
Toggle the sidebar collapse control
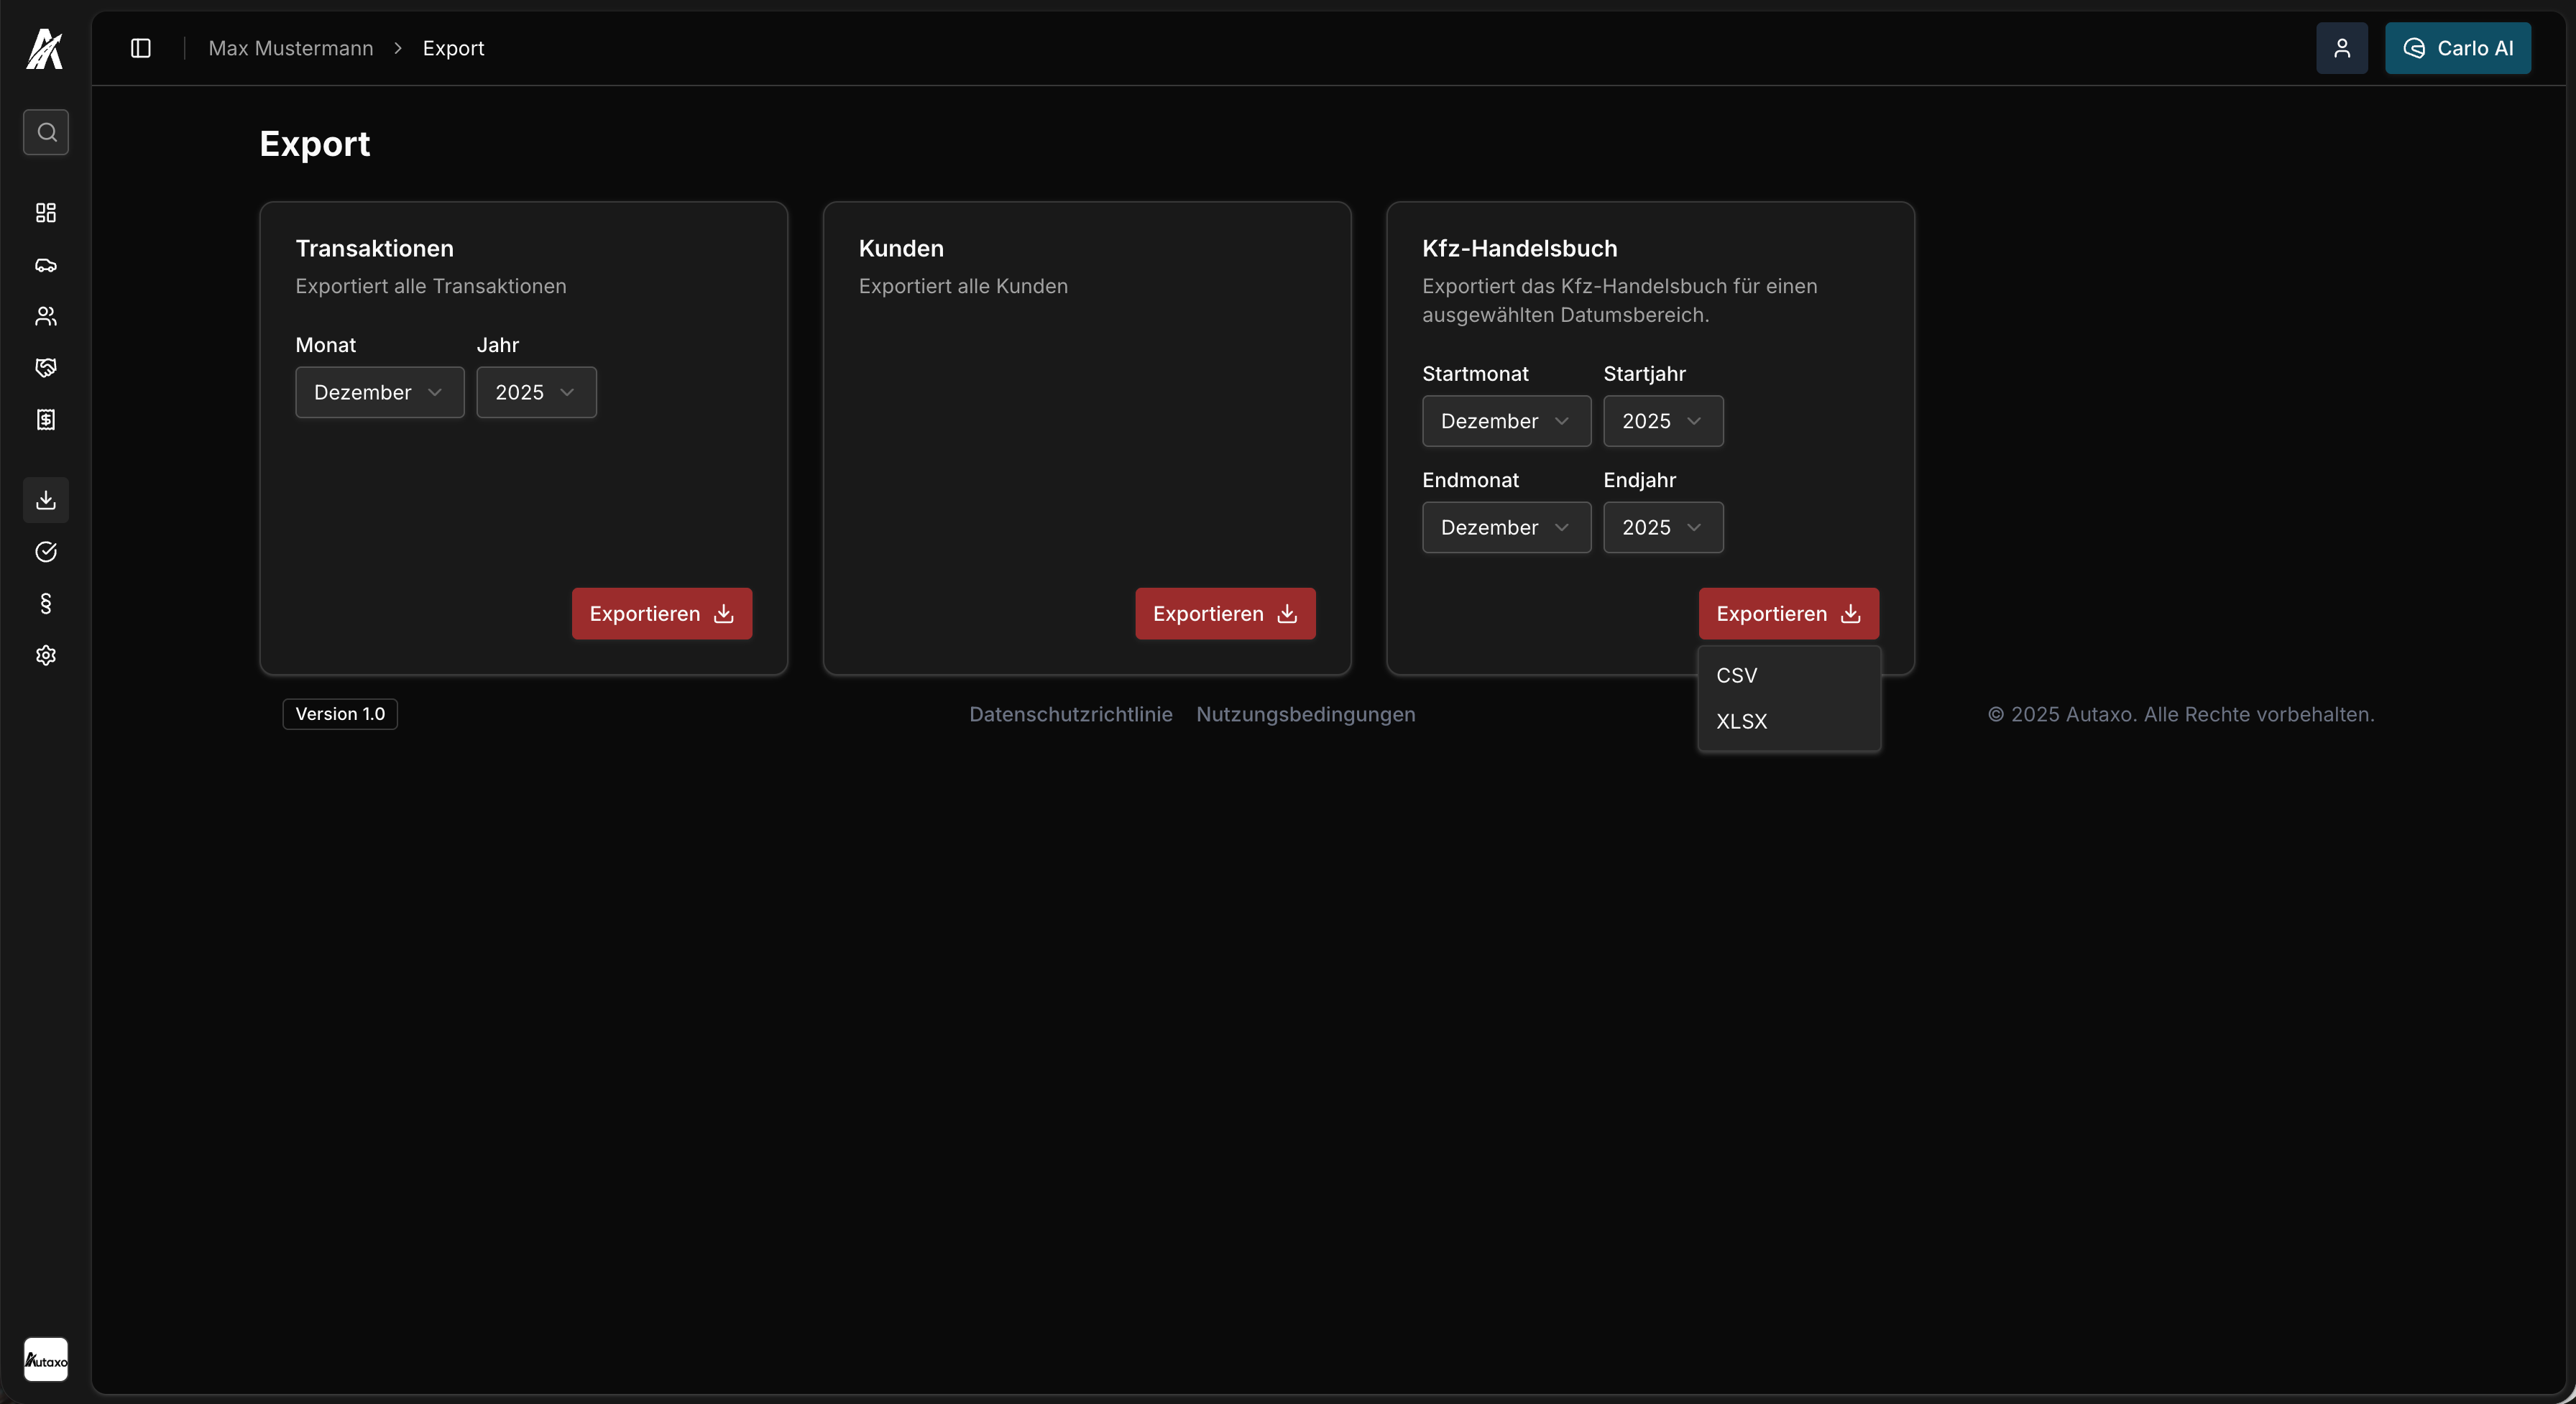pos(140,48)
